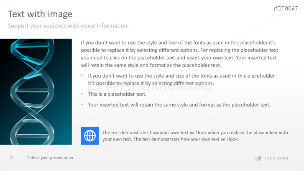The height and width of the screenshot is (171, 304).
Task: Click the "YOUR LOGO" text
Action: 276,158
